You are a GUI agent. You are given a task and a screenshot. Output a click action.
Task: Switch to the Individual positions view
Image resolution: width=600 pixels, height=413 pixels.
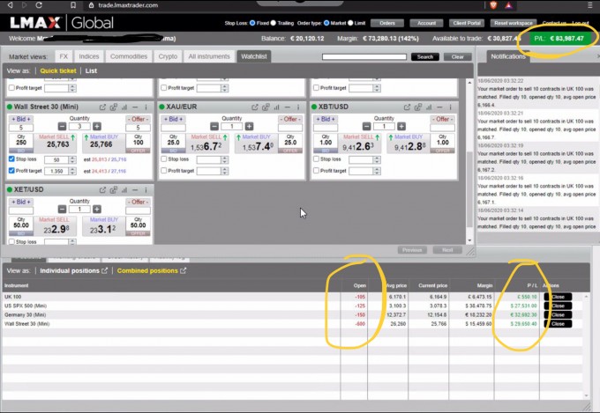click(70, 270)
